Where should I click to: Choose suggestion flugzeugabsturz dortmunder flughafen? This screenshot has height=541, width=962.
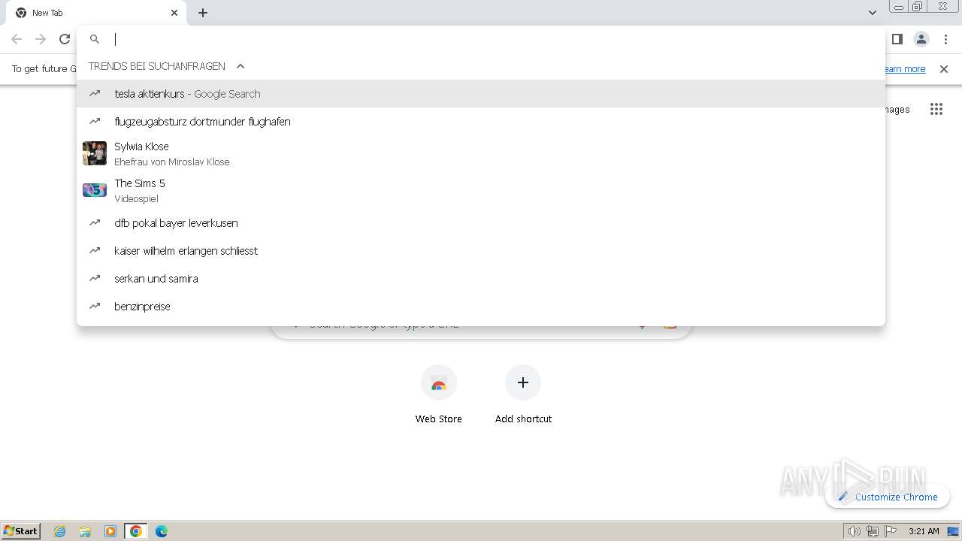pos(481,122)
